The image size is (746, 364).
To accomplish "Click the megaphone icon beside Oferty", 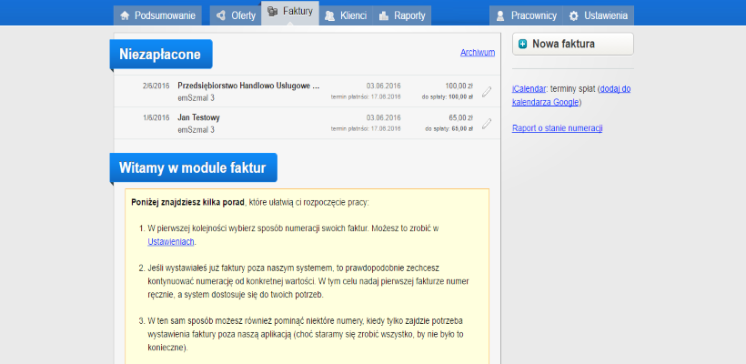I will tap(220, 16).
